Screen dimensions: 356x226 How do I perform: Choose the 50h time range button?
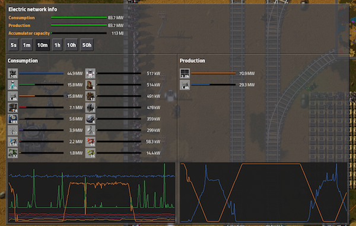87,45
